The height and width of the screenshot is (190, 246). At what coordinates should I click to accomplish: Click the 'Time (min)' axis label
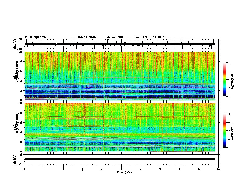coord(124,172)
